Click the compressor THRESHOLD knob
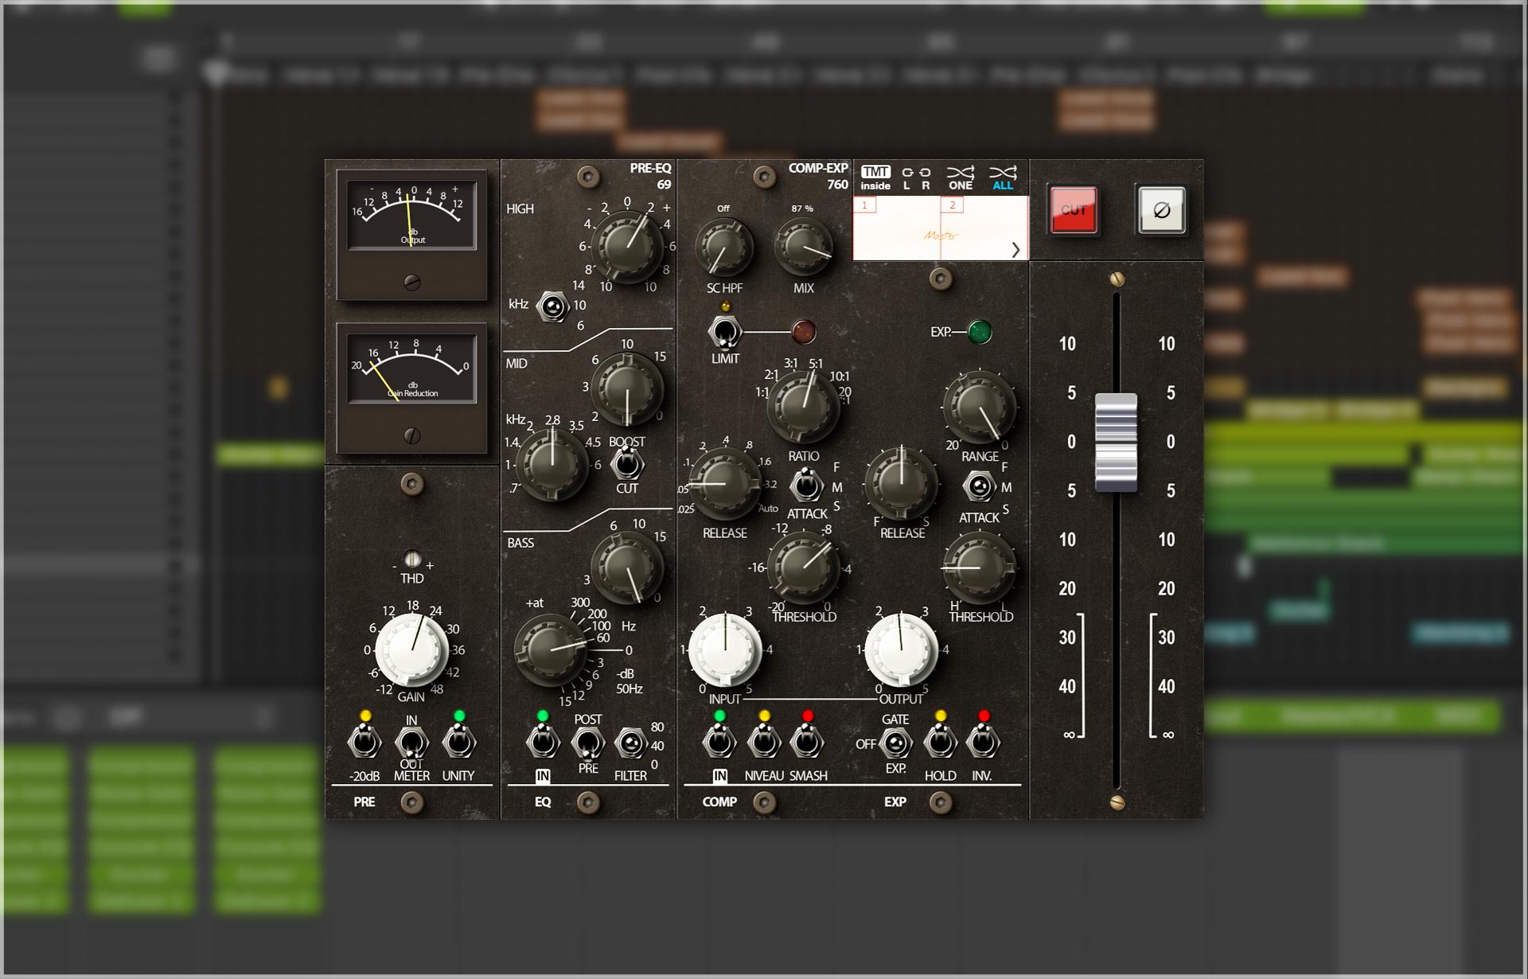Screen dimensions: 1528x979 (x=803, y=567)
